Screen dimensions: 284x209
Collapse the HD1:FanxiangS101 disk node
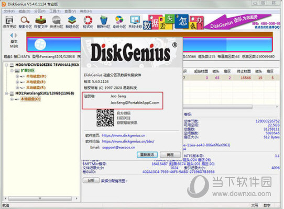point(7,93)
